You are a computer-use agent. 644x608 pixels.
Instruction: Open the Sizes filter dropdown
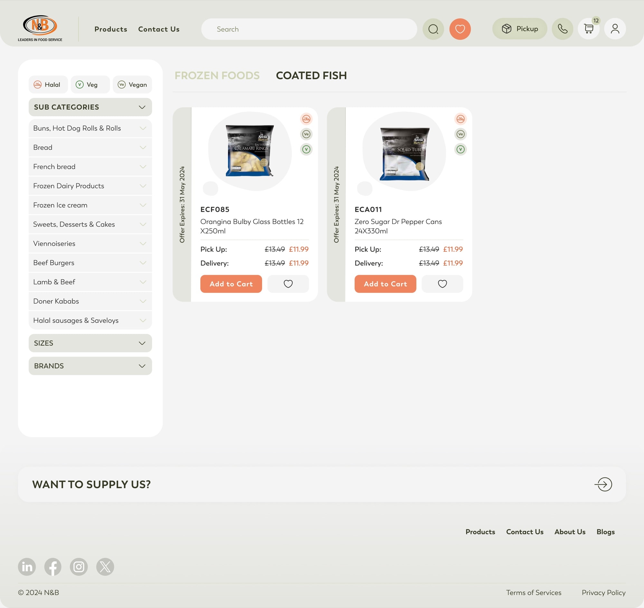coord(90,343)
